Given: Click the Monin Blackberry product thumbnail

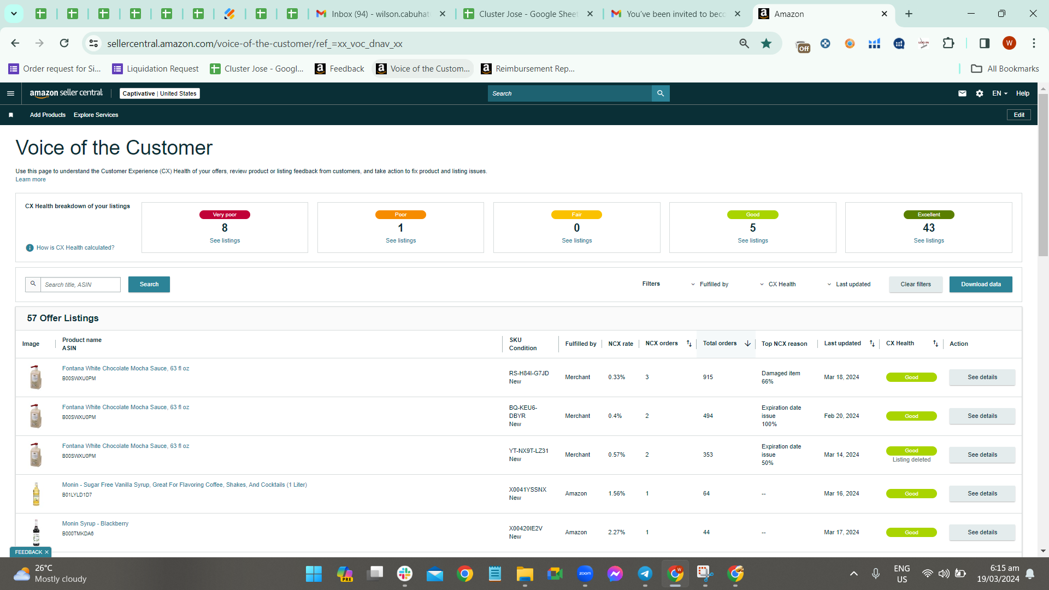Looking at the screenshot, I should pos(36,533).
